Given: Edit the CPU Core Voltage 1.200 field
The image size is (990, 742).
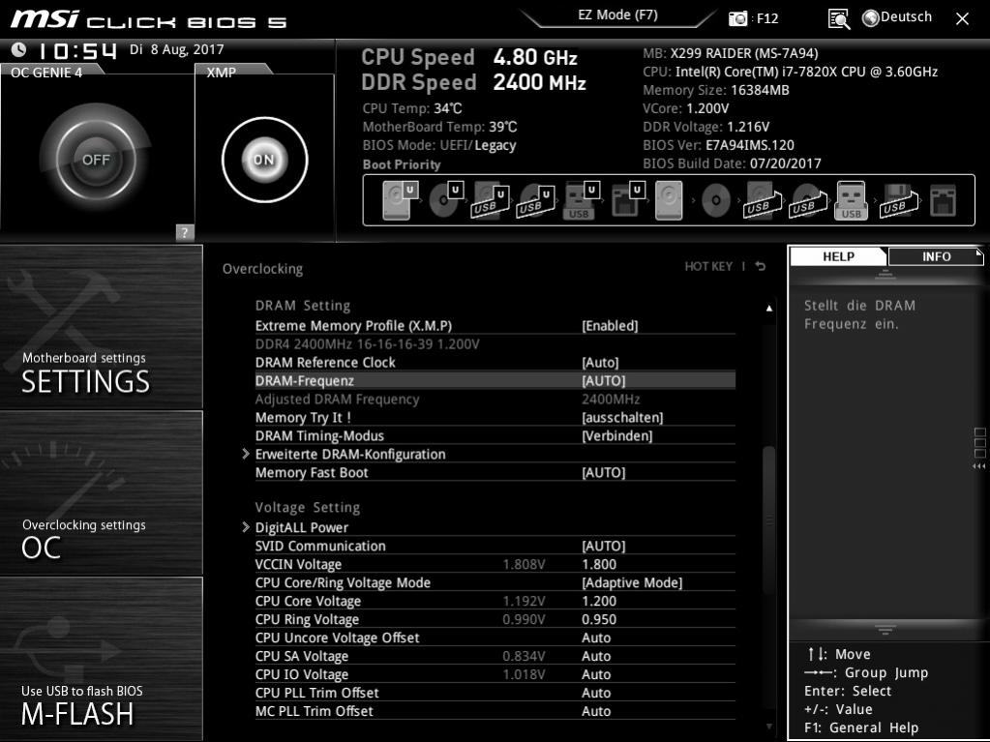Looking at the screenshot, I should click(x=599, y=600).
